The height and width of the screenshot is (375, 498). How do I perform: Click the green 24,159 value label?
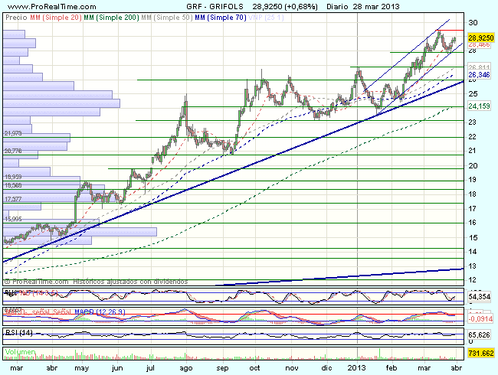pos(479,106)
